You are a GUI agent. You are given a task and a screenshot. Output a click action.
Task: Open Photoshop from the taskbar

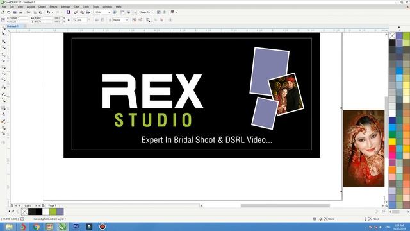tap(76, 227)
